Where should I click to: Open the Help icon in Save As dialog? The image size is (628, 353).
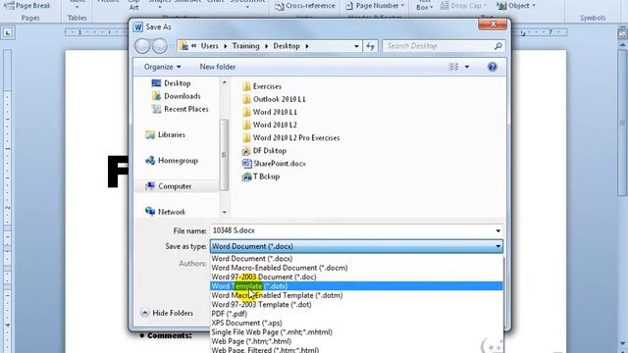pyautogui.click(x=493, y=67)
